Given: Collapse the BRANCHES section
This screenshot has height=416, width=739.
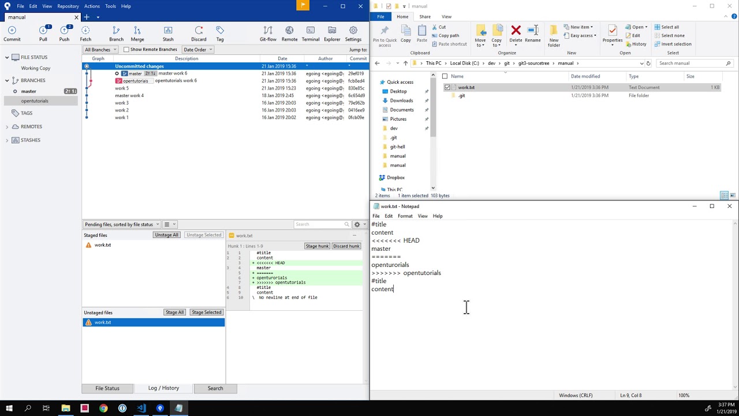Looking at the screenshot, I should click(7, 80).
